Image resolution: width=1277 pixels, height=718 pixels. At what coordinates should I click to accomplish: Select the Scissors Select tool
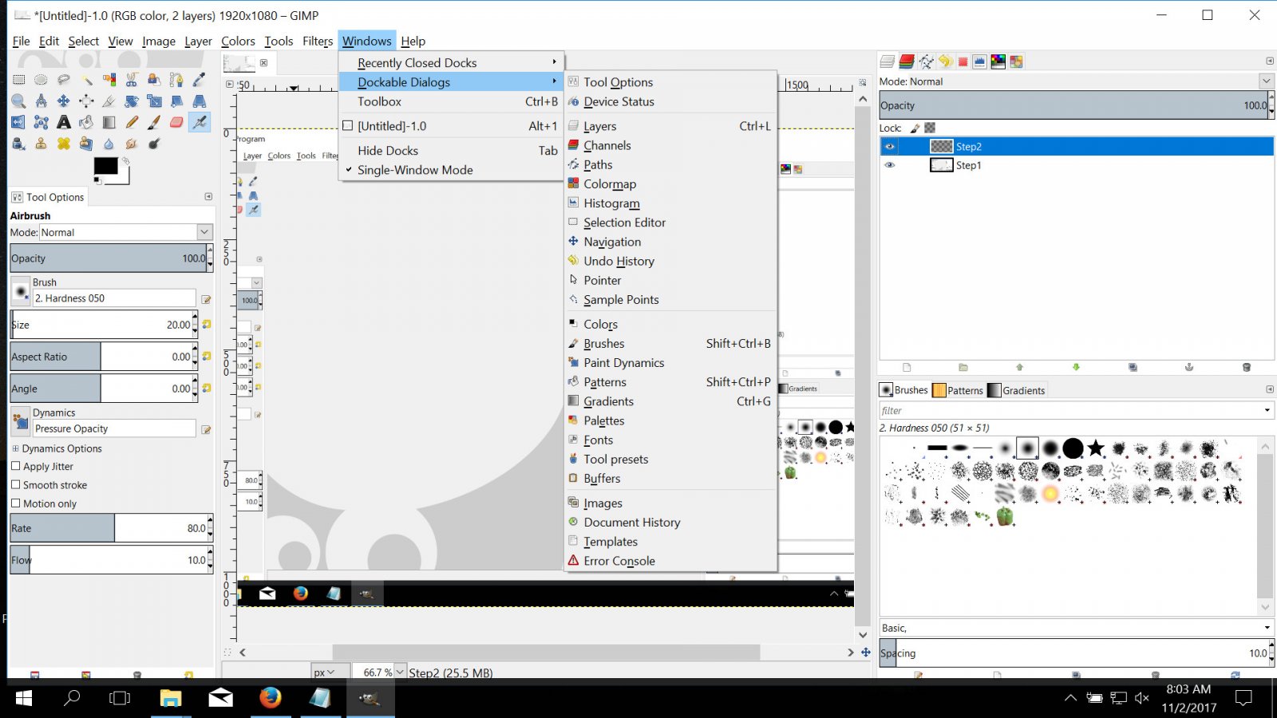(x=132, y=79)
